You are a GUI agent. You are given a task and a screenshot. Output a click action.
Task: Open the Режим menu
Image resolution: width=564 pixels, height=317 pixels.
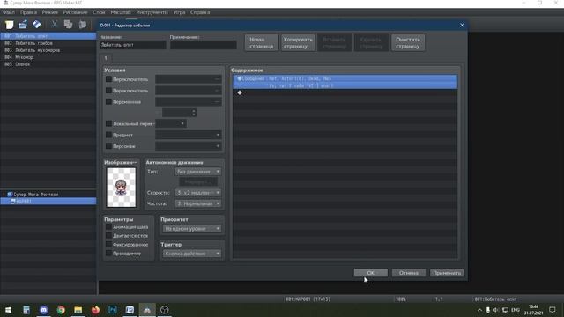(49, 12)
